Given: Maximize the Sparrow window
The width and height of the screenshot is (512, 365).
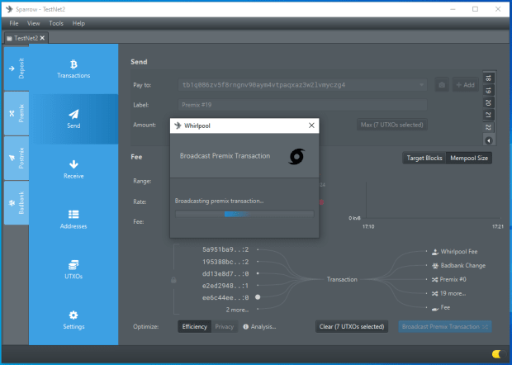Looking at the screenshot, I should pos(475,9).
